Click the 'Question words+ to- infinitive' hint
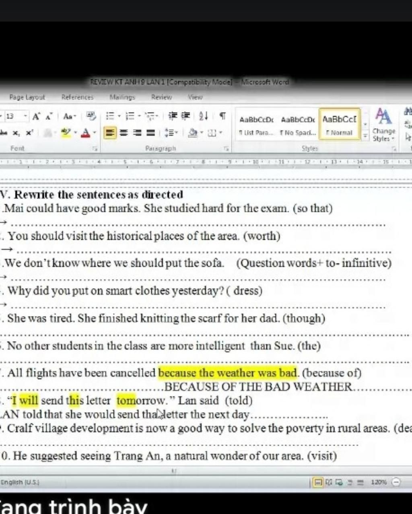 pyautogui.click(x=314, y=263)
